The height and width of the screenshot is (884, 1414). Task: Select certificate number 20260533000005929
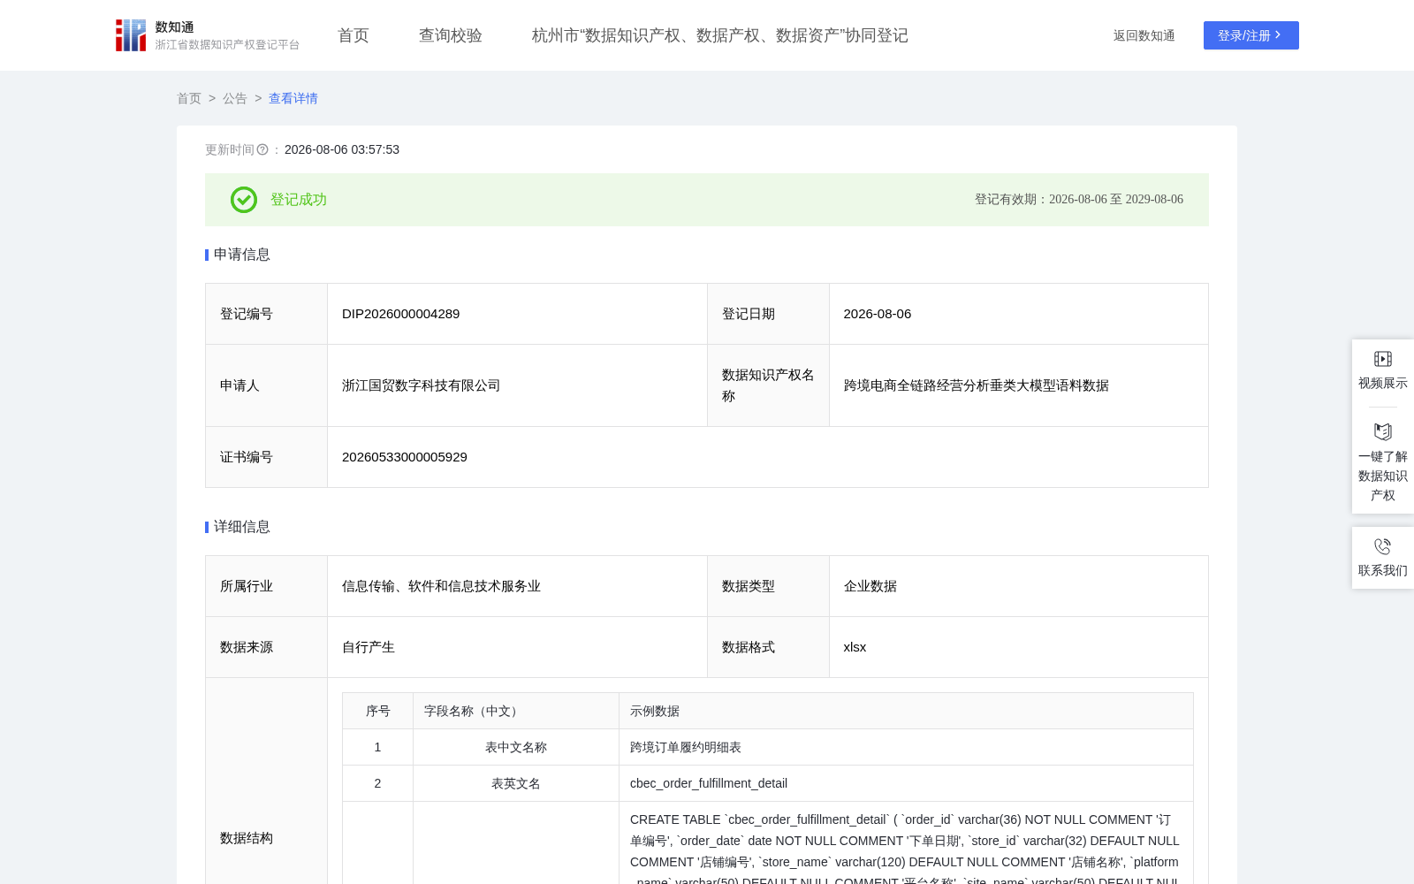coord(405,457)
